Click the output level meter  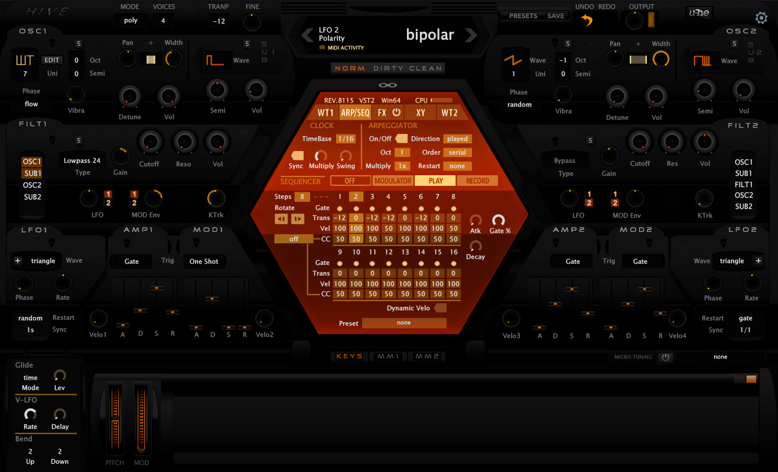click(652, 19)
